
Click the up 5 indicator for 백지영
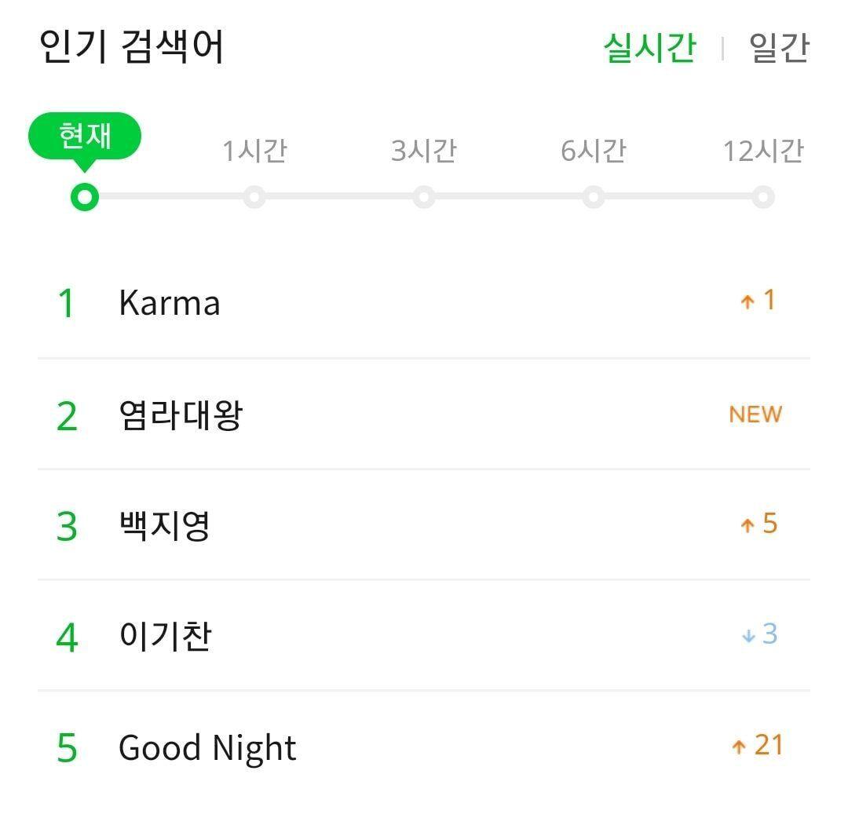[758, 524]
